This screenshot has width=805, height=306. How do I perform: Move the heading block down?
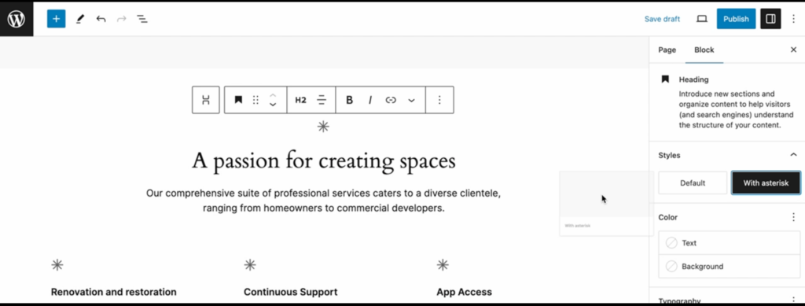tap(273, 104)
